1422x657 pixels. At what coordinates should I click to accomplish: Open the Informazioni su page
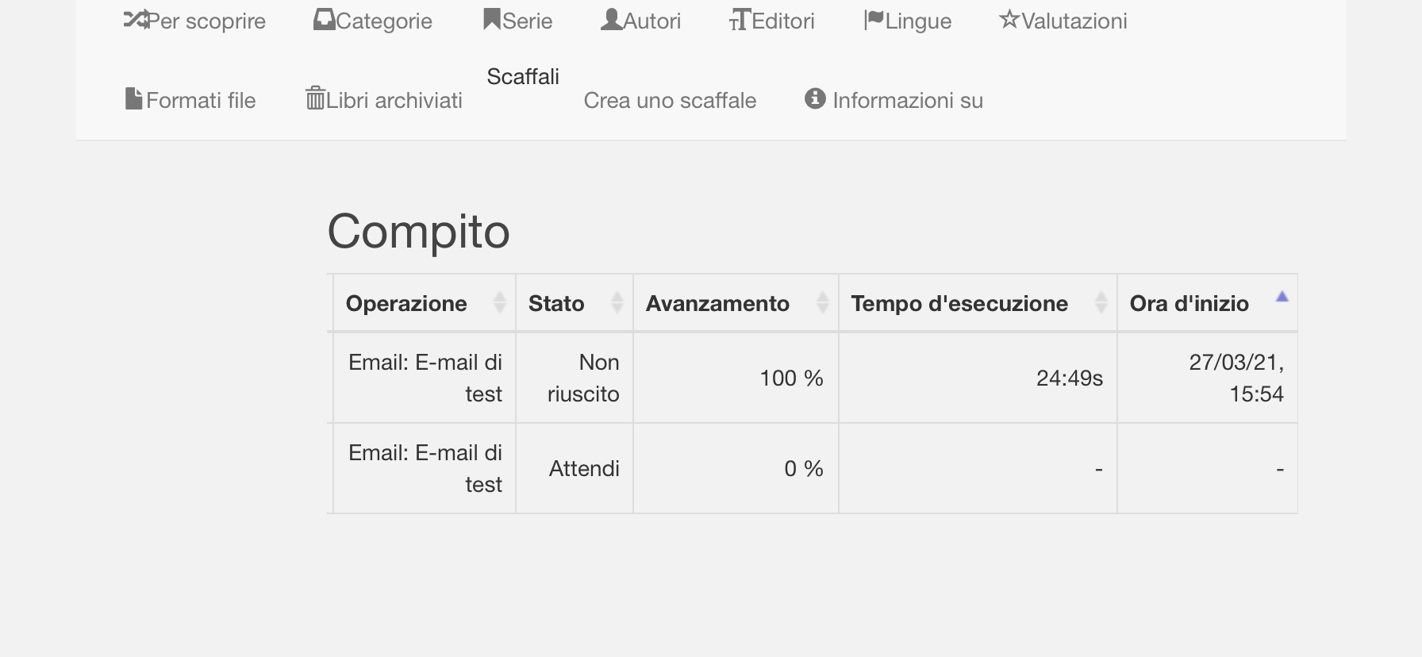coord(907,100)
